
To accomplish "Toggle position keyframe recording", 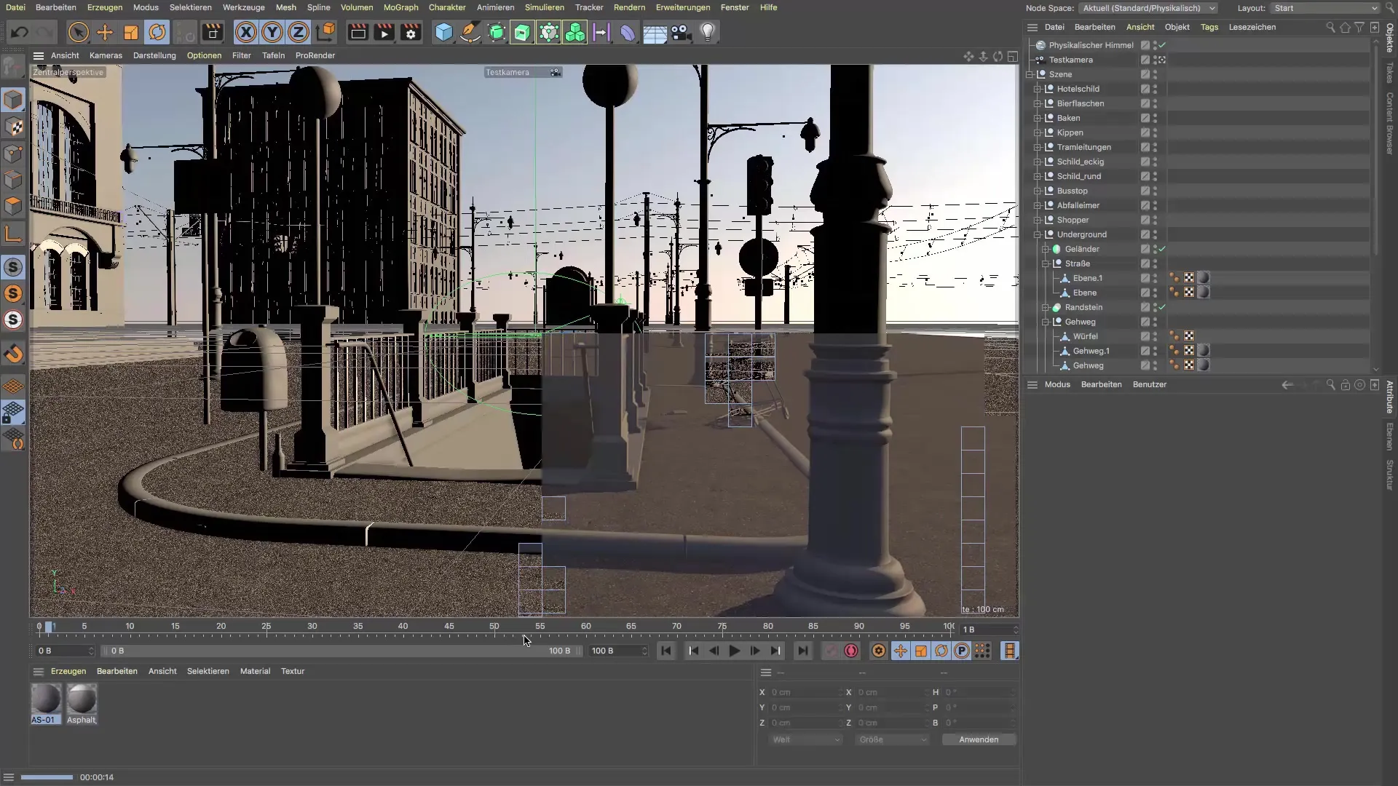I will point(901,651).
